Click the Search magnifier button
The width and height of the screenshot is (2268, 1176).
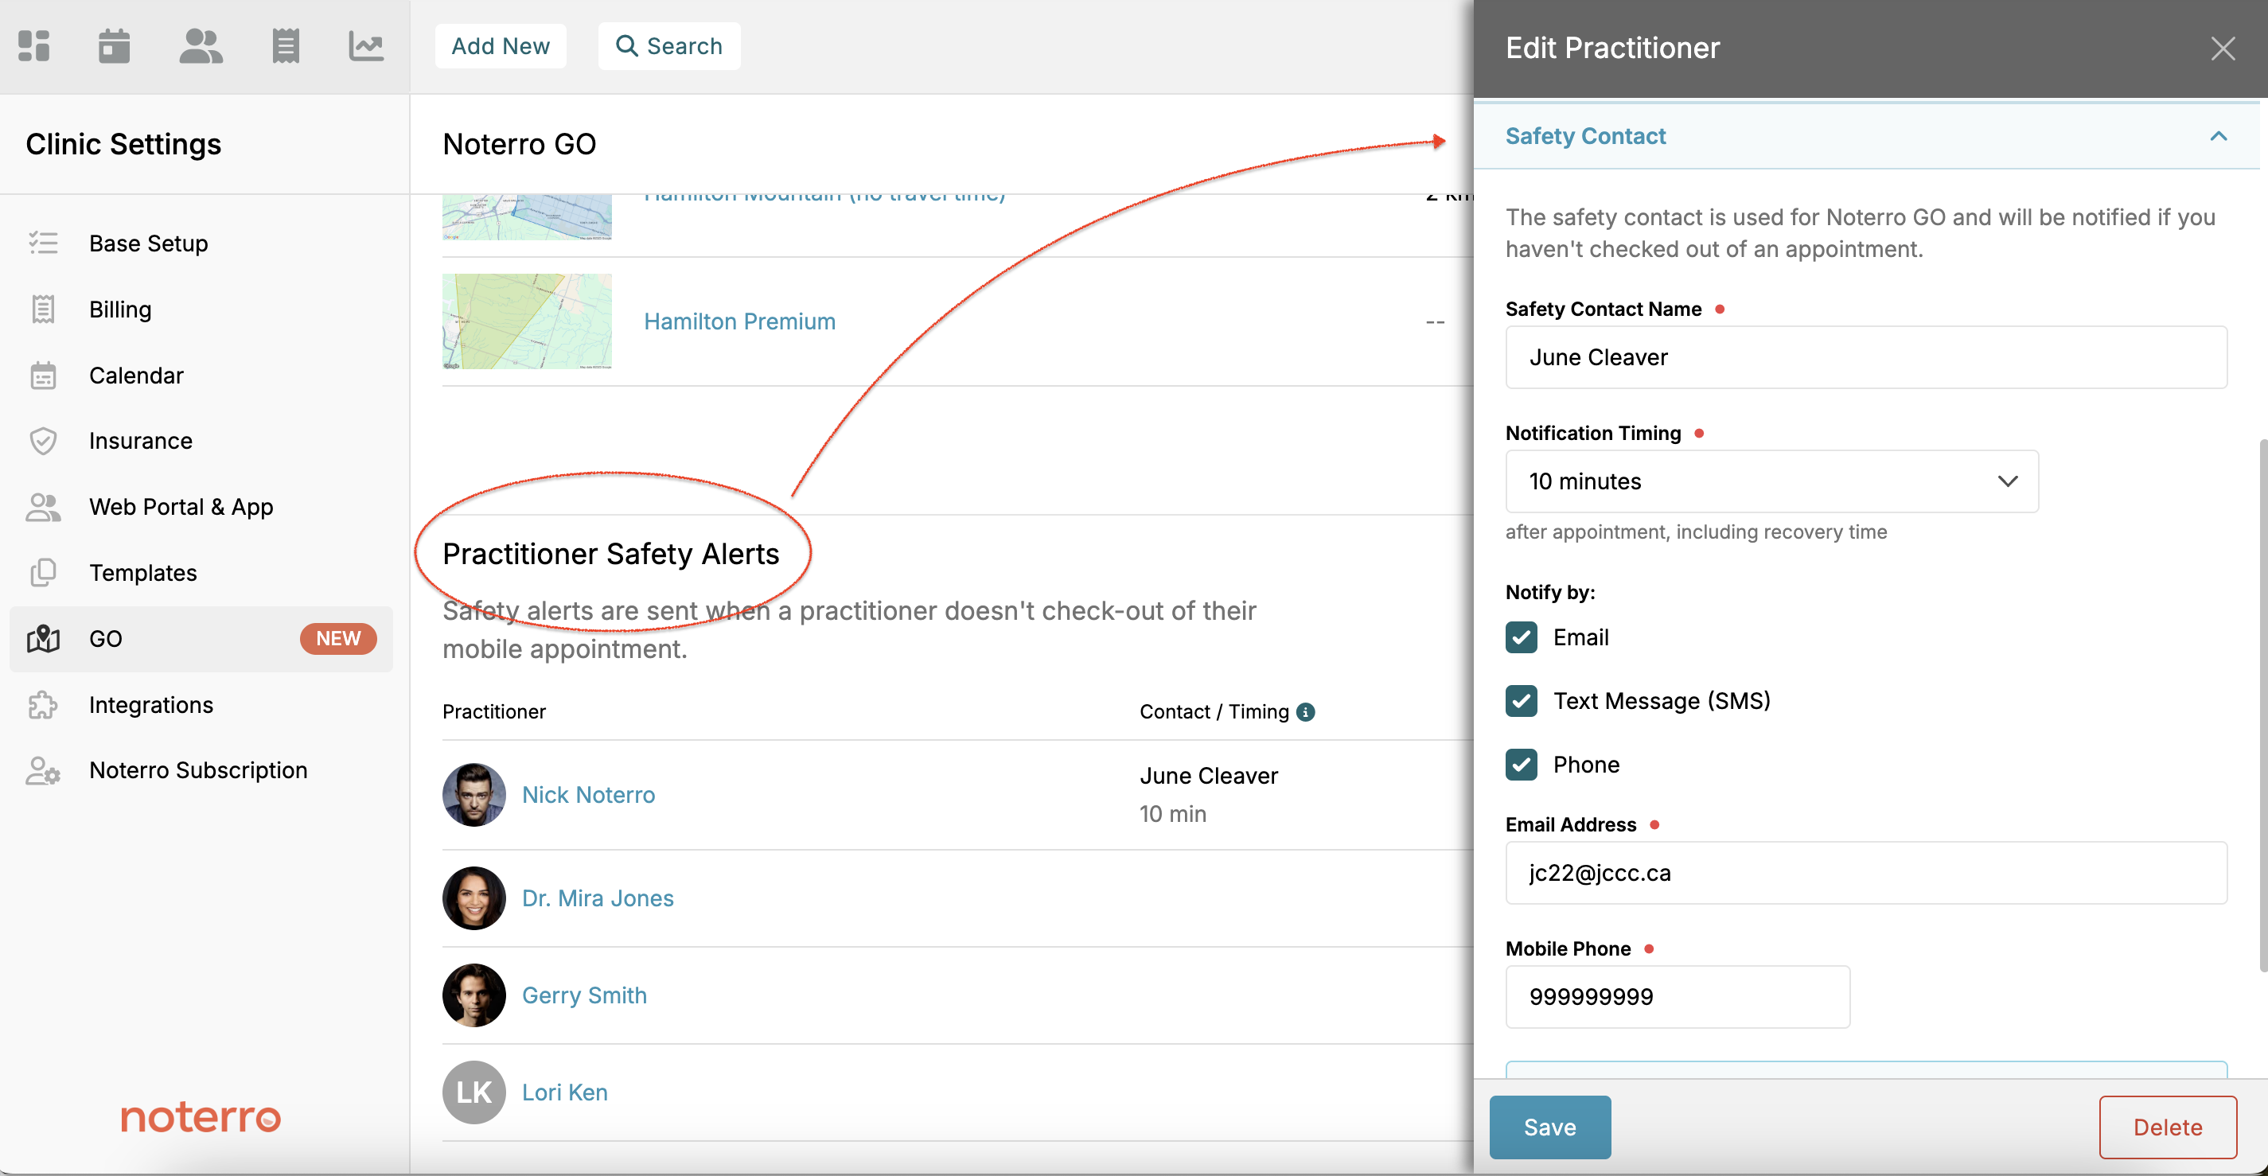coord(669,46)
